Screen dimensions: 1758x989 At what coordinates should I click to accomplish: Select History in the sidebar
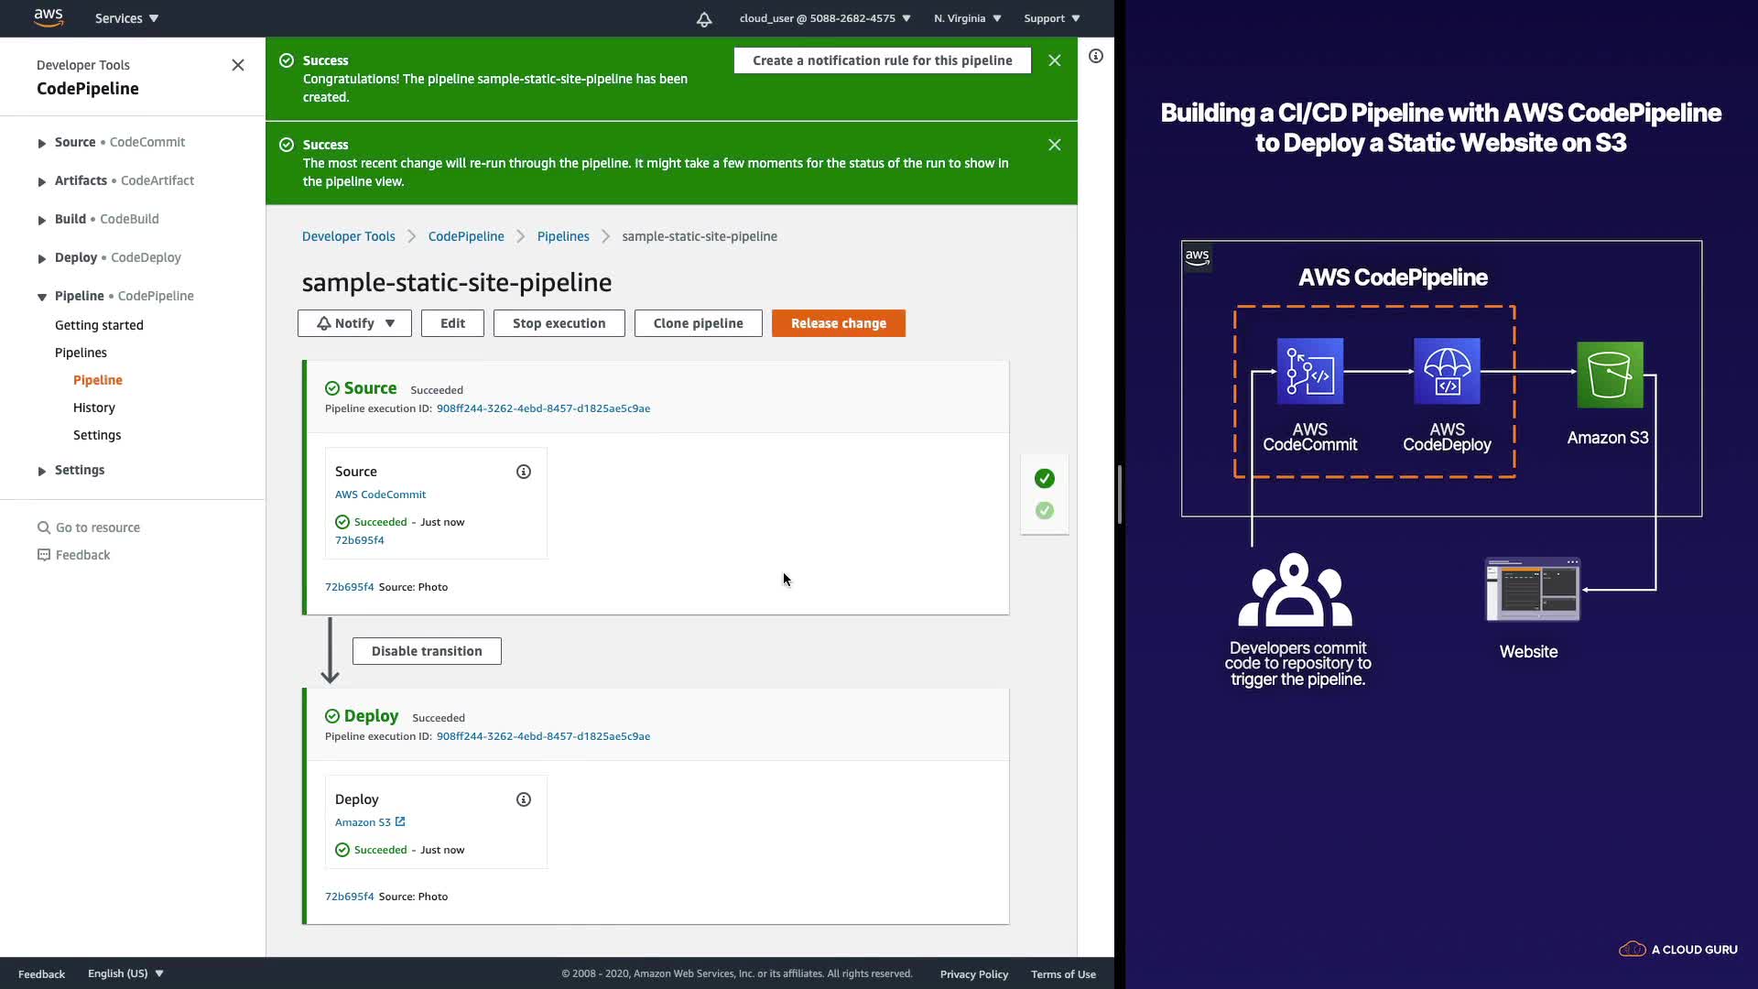point(94,408)
